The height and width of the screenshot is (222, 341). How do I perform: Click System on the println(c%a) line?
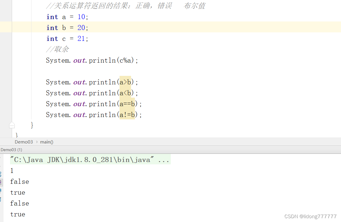pyautogui.click(x=57, y=60)
